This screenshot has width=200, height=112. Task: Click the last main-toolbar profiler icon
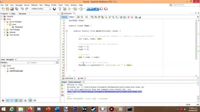pyautogui.click(x=106, y=9)
